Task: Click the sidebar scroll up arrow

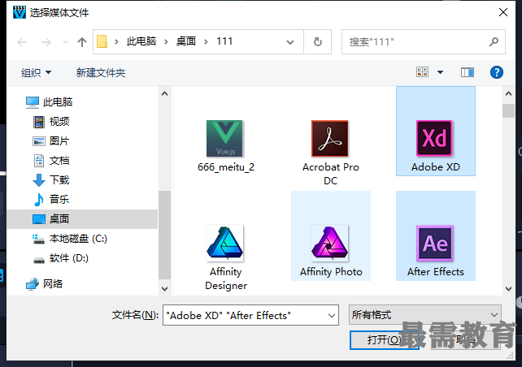Action: pyautogui.click(x=164, y=93)
